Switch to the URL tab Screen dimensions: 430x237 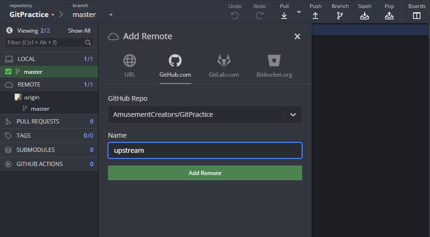pyautogui.click(x=130, y=66)
